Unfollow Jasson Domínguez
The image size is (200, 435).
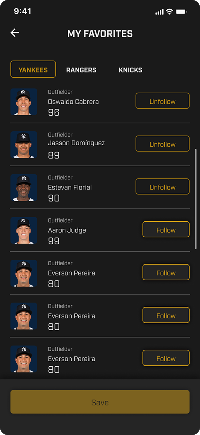pyautogui.click(x=163, y=144)
